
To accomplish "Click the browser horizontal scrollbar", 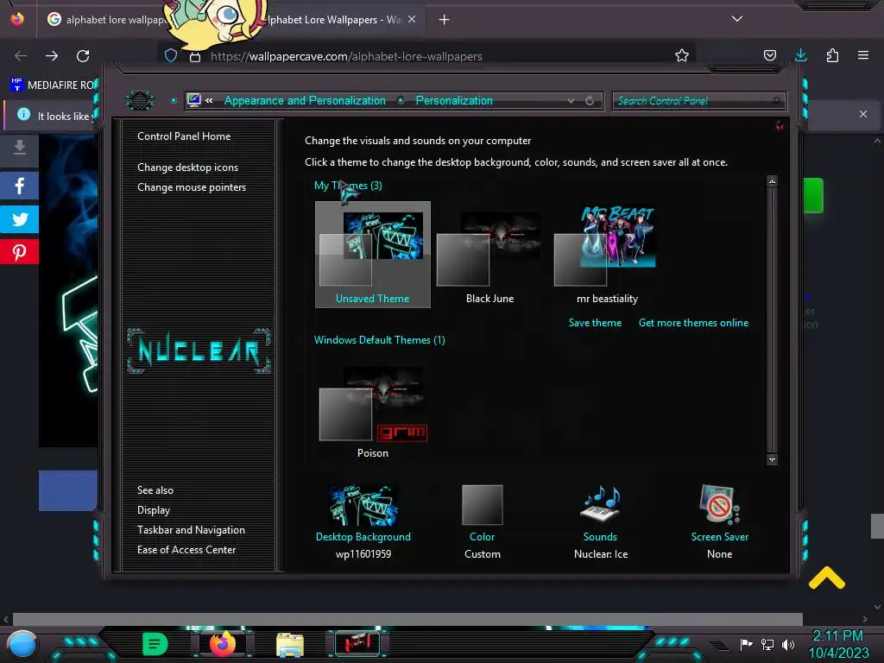I will (407, 619).
